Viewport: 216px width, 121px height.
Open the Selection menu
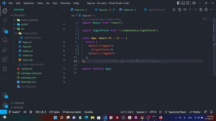pyautogui.click(x=29, y=3)
